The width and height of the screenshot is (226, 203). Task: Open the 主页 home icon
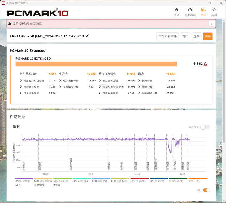(176, 12)
